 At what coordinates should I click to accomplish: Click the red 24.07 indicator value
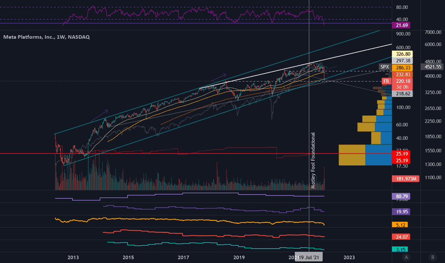[x=401, y=237]
